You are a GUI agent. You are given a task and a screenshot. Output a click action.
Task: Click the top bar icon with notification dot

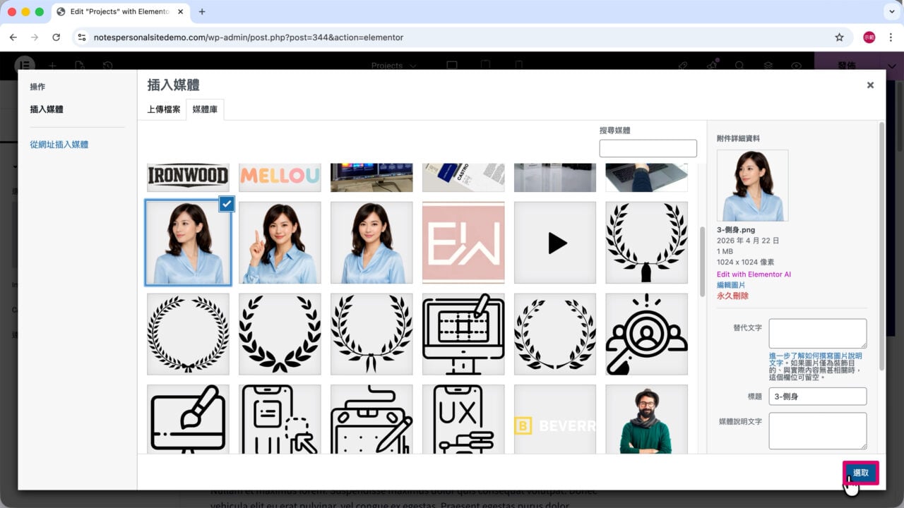[x=712, y=65]
